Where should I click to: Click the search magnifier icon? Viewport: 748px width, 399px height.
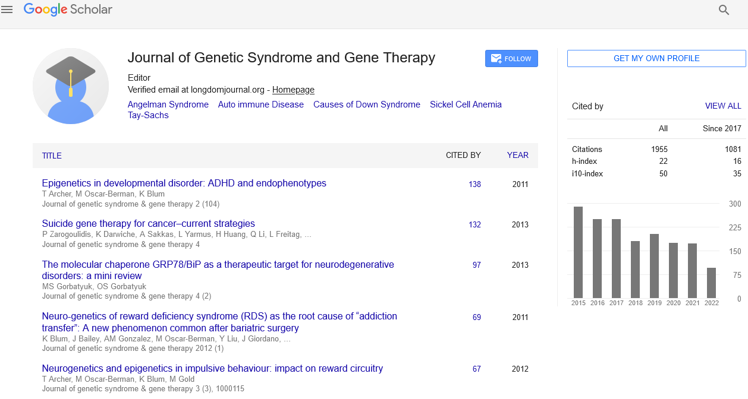pos(724,10)
